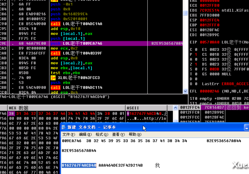Toggle the P flag value in registers
This screenshot has width=249, height=174.
[196, 54]
